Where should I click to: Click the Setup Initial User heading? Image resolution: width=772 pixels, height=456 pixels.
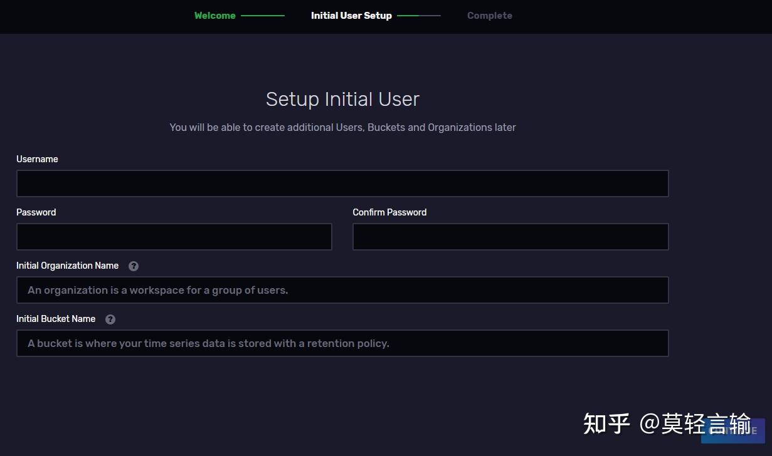point(342,99)
